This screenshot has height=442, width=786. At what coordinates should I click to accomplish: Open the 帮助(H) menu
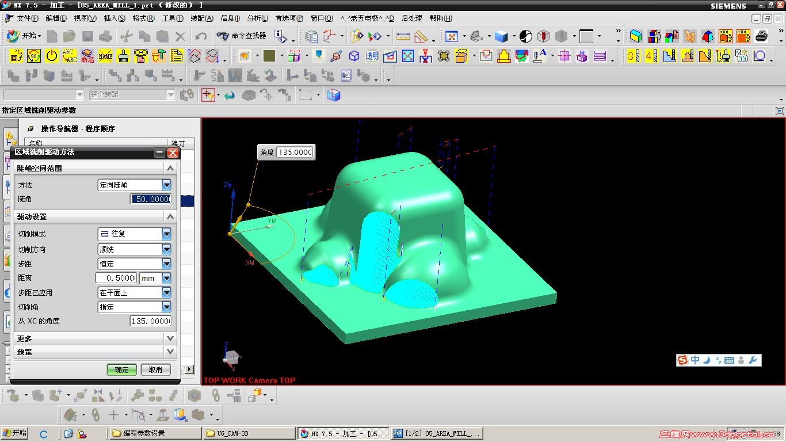[441, 18]
